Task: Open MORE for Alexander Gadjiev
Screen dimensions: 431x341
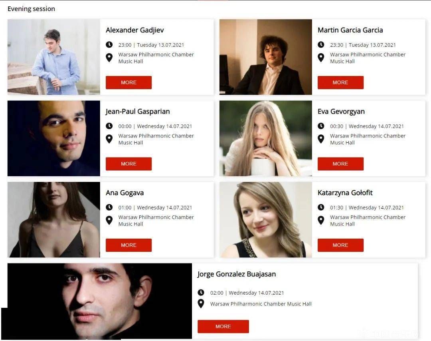Action: click(129, 82)
